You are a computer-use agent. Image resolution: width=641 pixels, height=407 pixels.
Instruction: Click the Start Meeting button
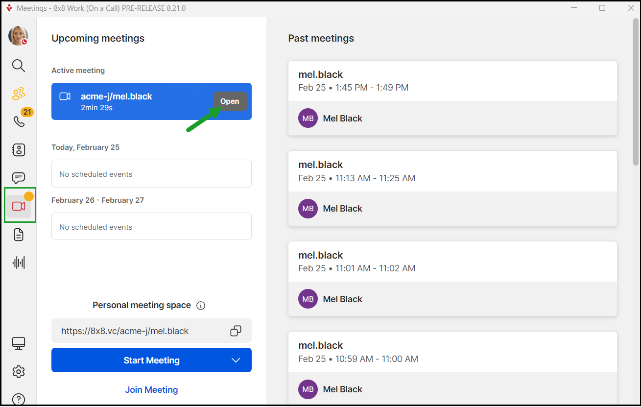(151, 360)
